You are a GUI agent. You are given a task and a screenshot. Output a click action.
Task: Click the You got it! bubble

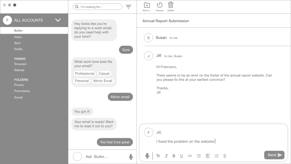click(x=82, y=111)
